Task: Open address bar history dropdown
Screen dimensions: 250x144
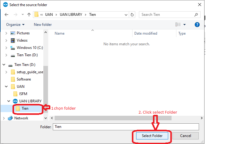Action: [x=126, y=15]
